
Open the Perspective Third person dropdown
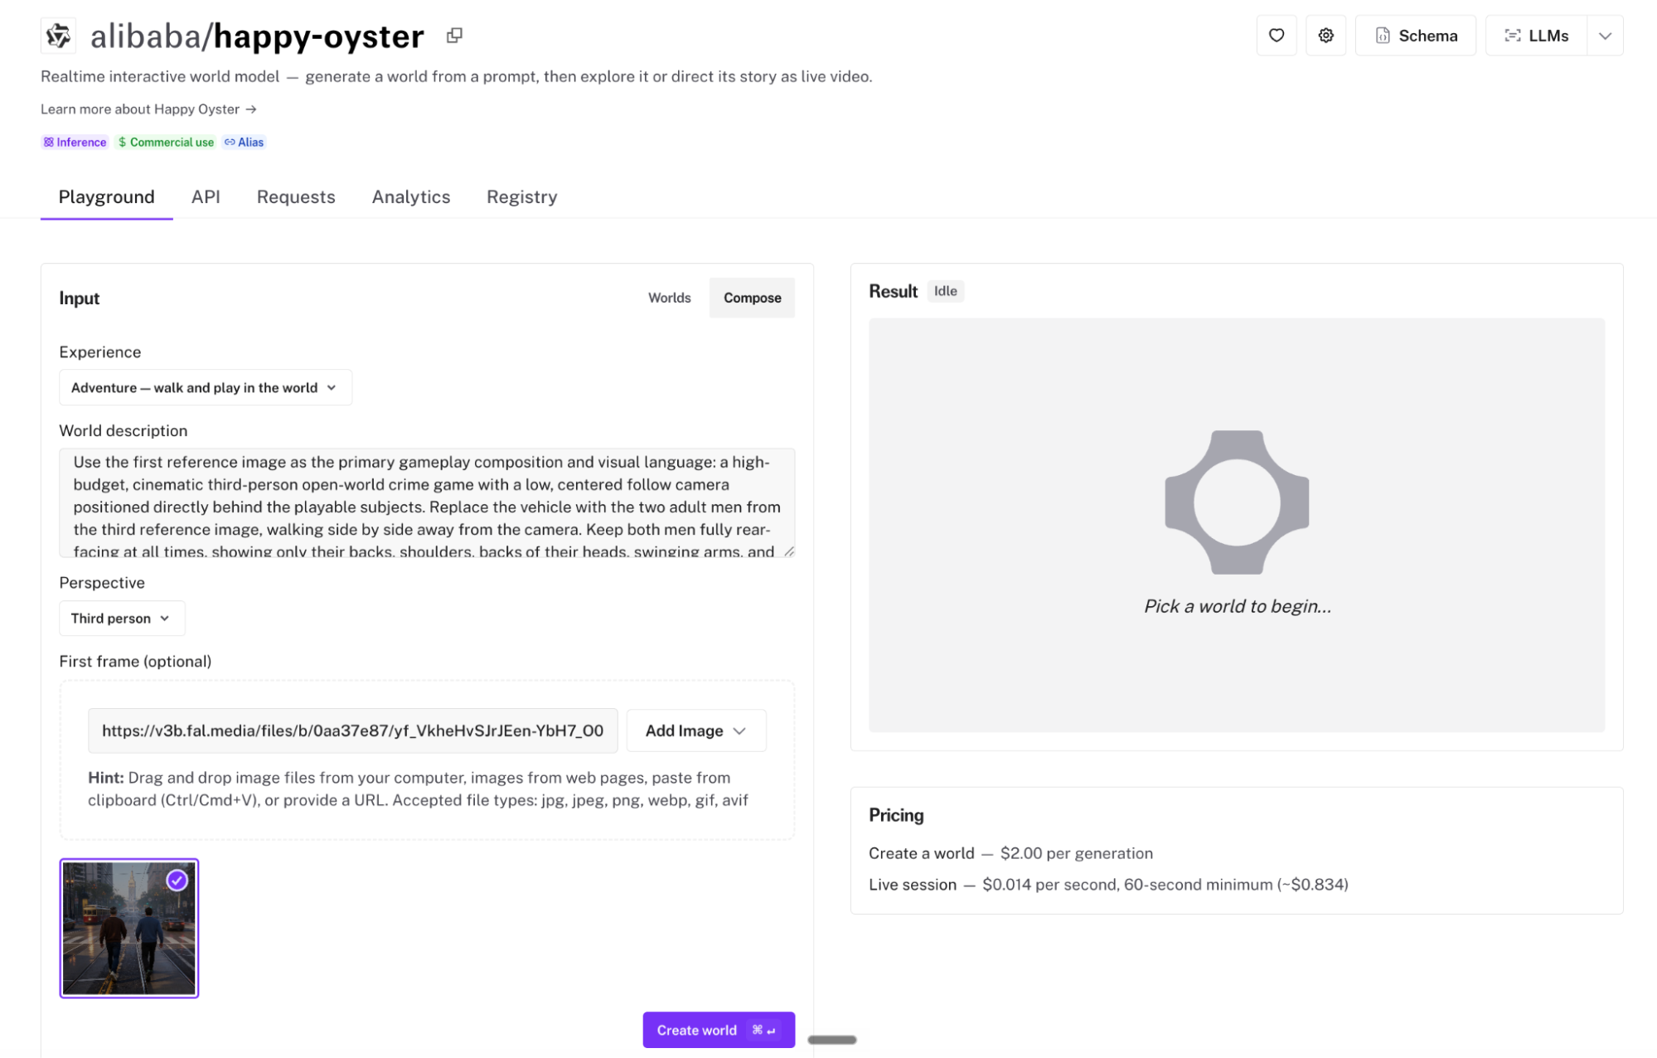point(122,619)
